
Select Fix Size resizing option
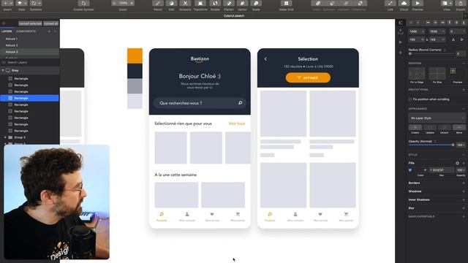click(x=437, y=74)
